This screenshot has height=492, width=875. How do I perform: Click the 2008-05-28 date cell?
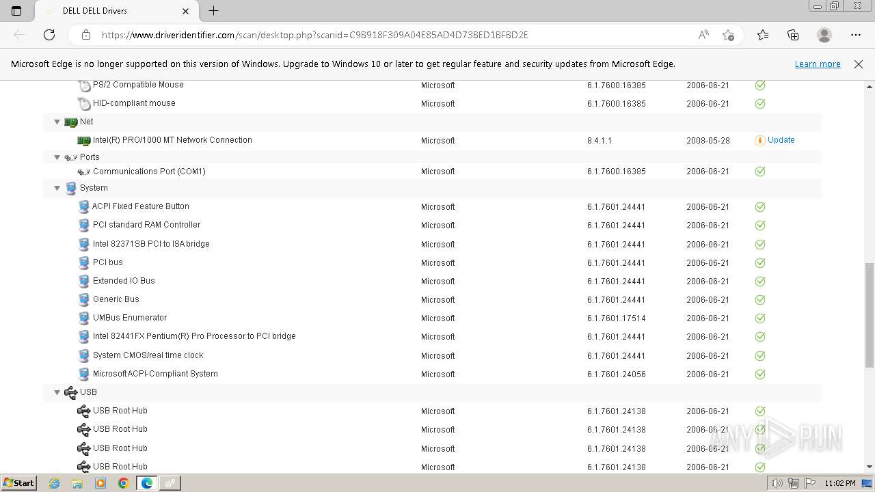[x=708, y=141]
